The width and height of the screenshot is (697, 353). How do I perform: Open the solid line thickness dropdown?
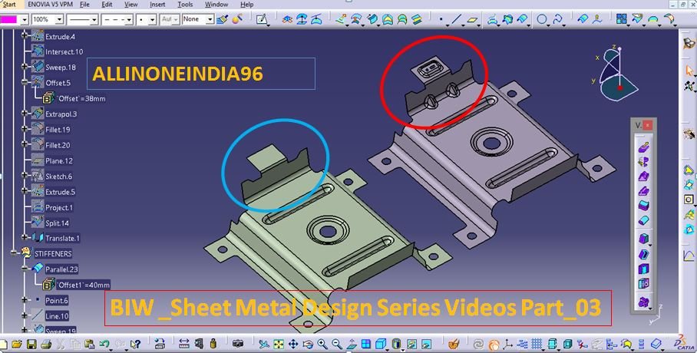[94, 19]
